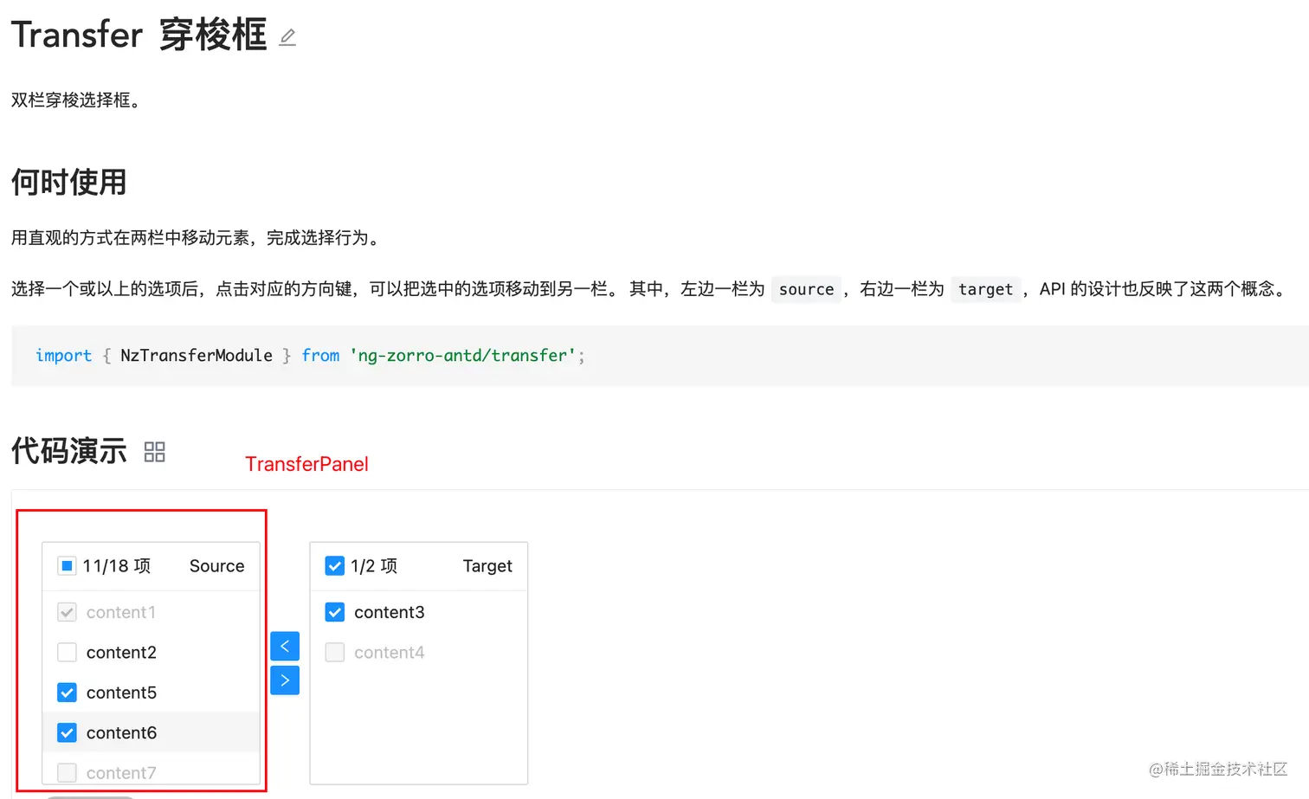This screenshot has width=1309, height=799.
Task: Move selected items left with the arrow button
Action: 285,646
